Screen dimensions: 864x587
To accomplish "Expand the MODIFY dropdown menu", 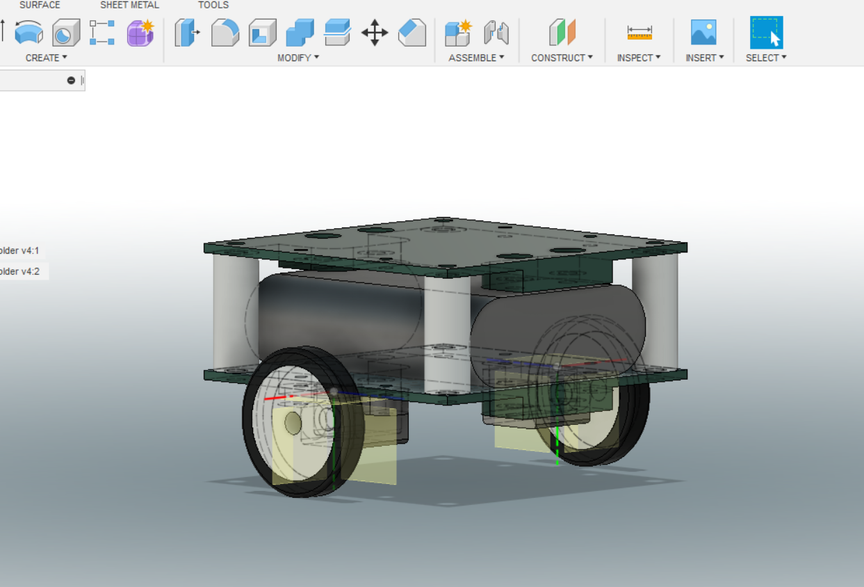I will click(x=298, y=58).
